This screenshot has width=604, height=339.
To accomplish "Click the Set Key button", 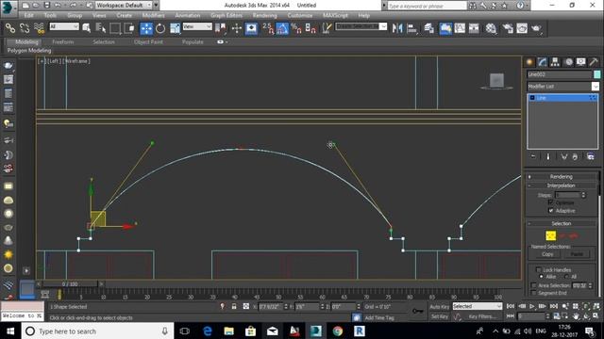I will pyautogui.click(x=440, y=316).
